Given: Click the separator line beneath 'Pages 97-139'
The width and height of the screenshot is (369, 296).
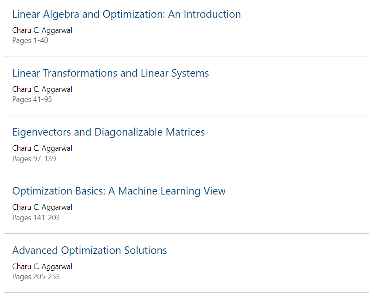Looking at the screenshot, I should coord(186,174).
